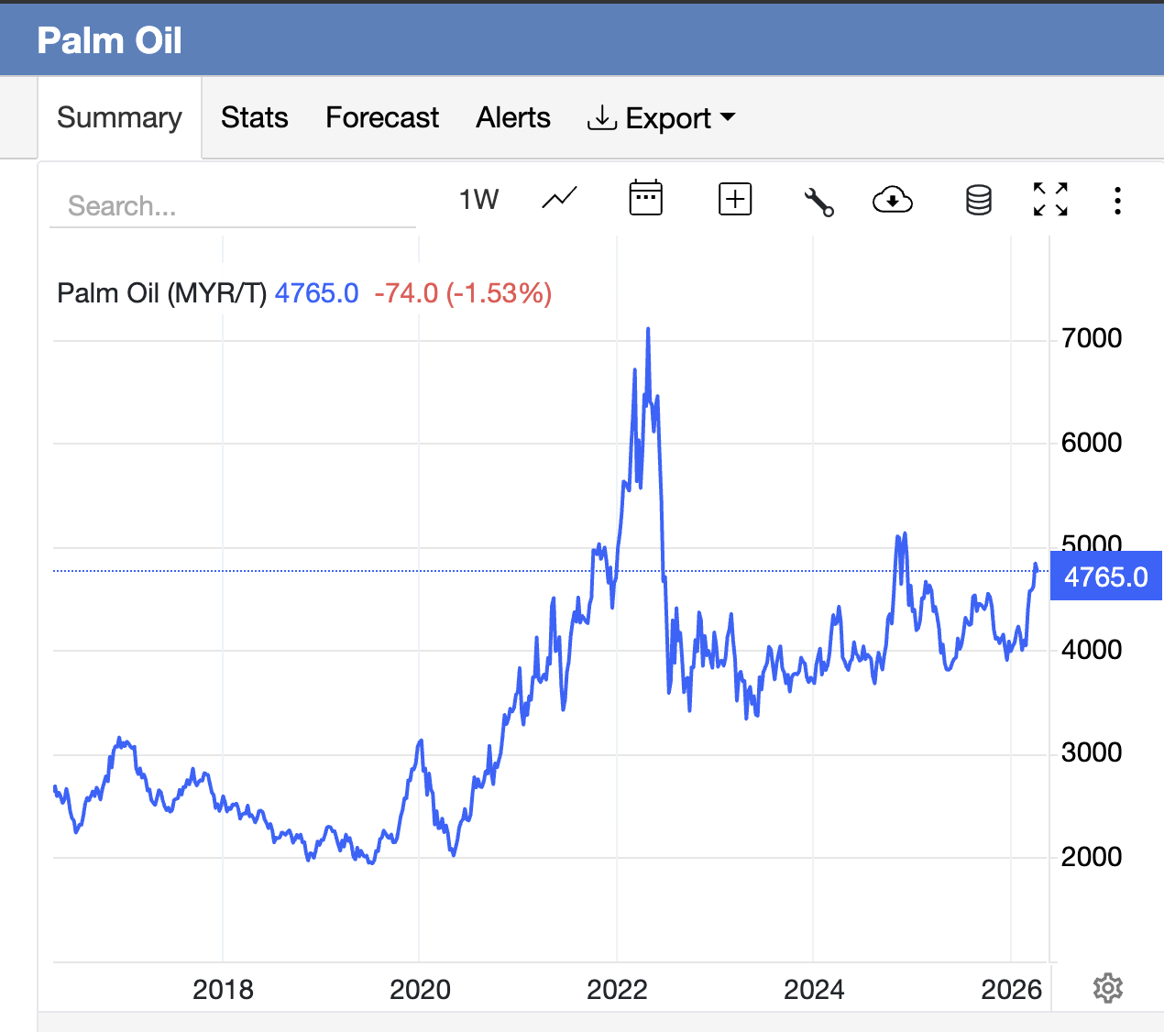This screenshot has width=1164, height=1032.
Task: Click the 2026 x-axis label
Action: coord(1011,990)
